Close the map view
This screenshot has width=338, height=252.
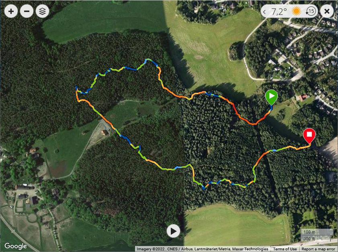tap(327, 11)
